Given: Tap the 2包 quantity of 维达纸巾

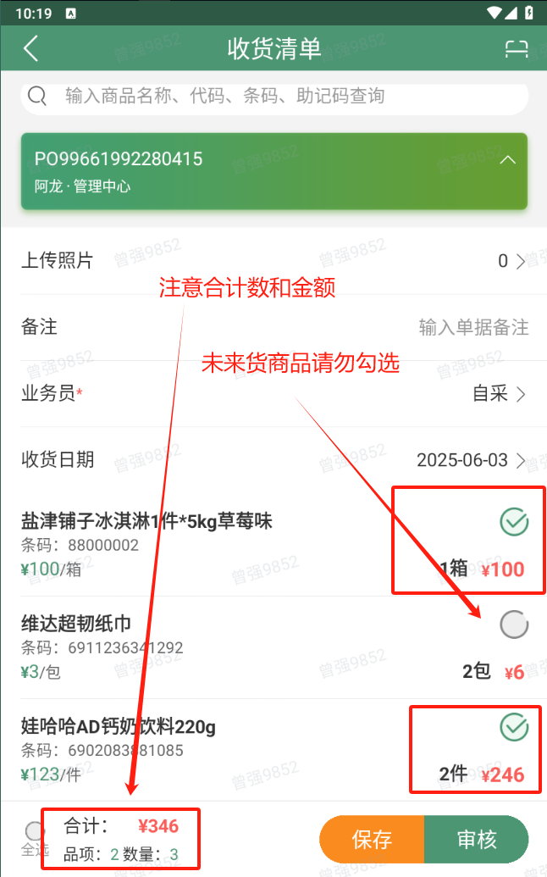Looking at the screenshot, I should click(476, 671).
